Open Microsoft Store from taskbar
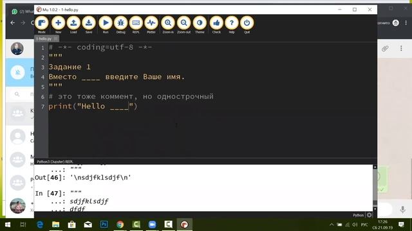This screenshot has height=231, width=412. tap(71, 225)
